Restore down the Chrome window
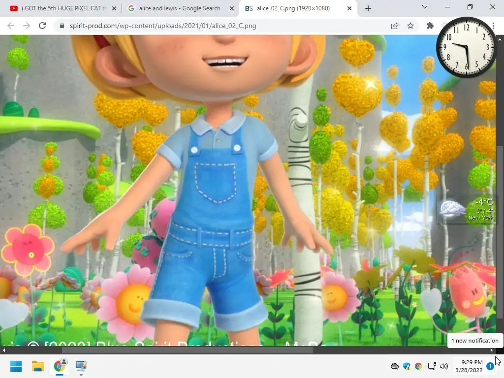The width and height of the screenshot is (504, 378). (x=470, y=7)
